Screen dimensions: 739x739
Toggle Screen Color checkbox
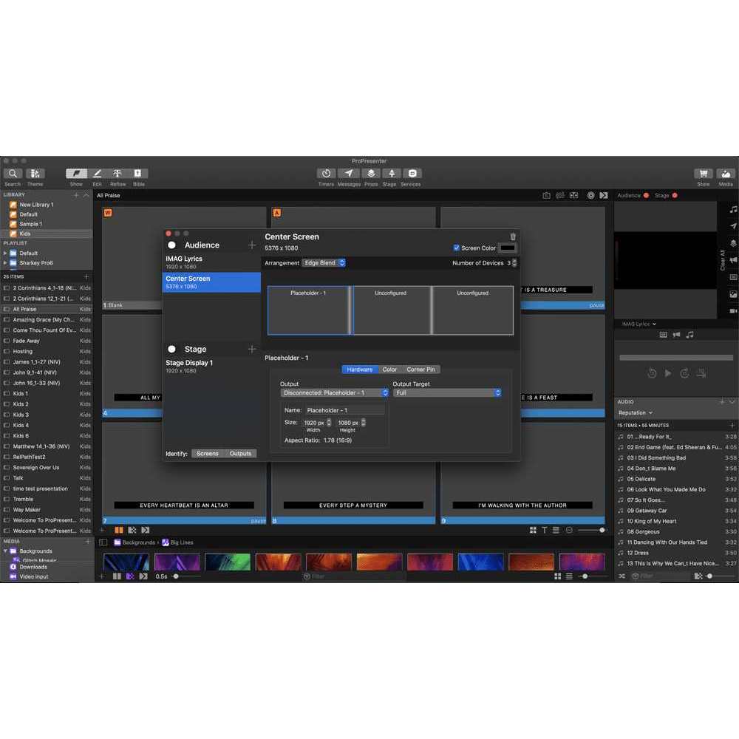[x=456, y=248]
